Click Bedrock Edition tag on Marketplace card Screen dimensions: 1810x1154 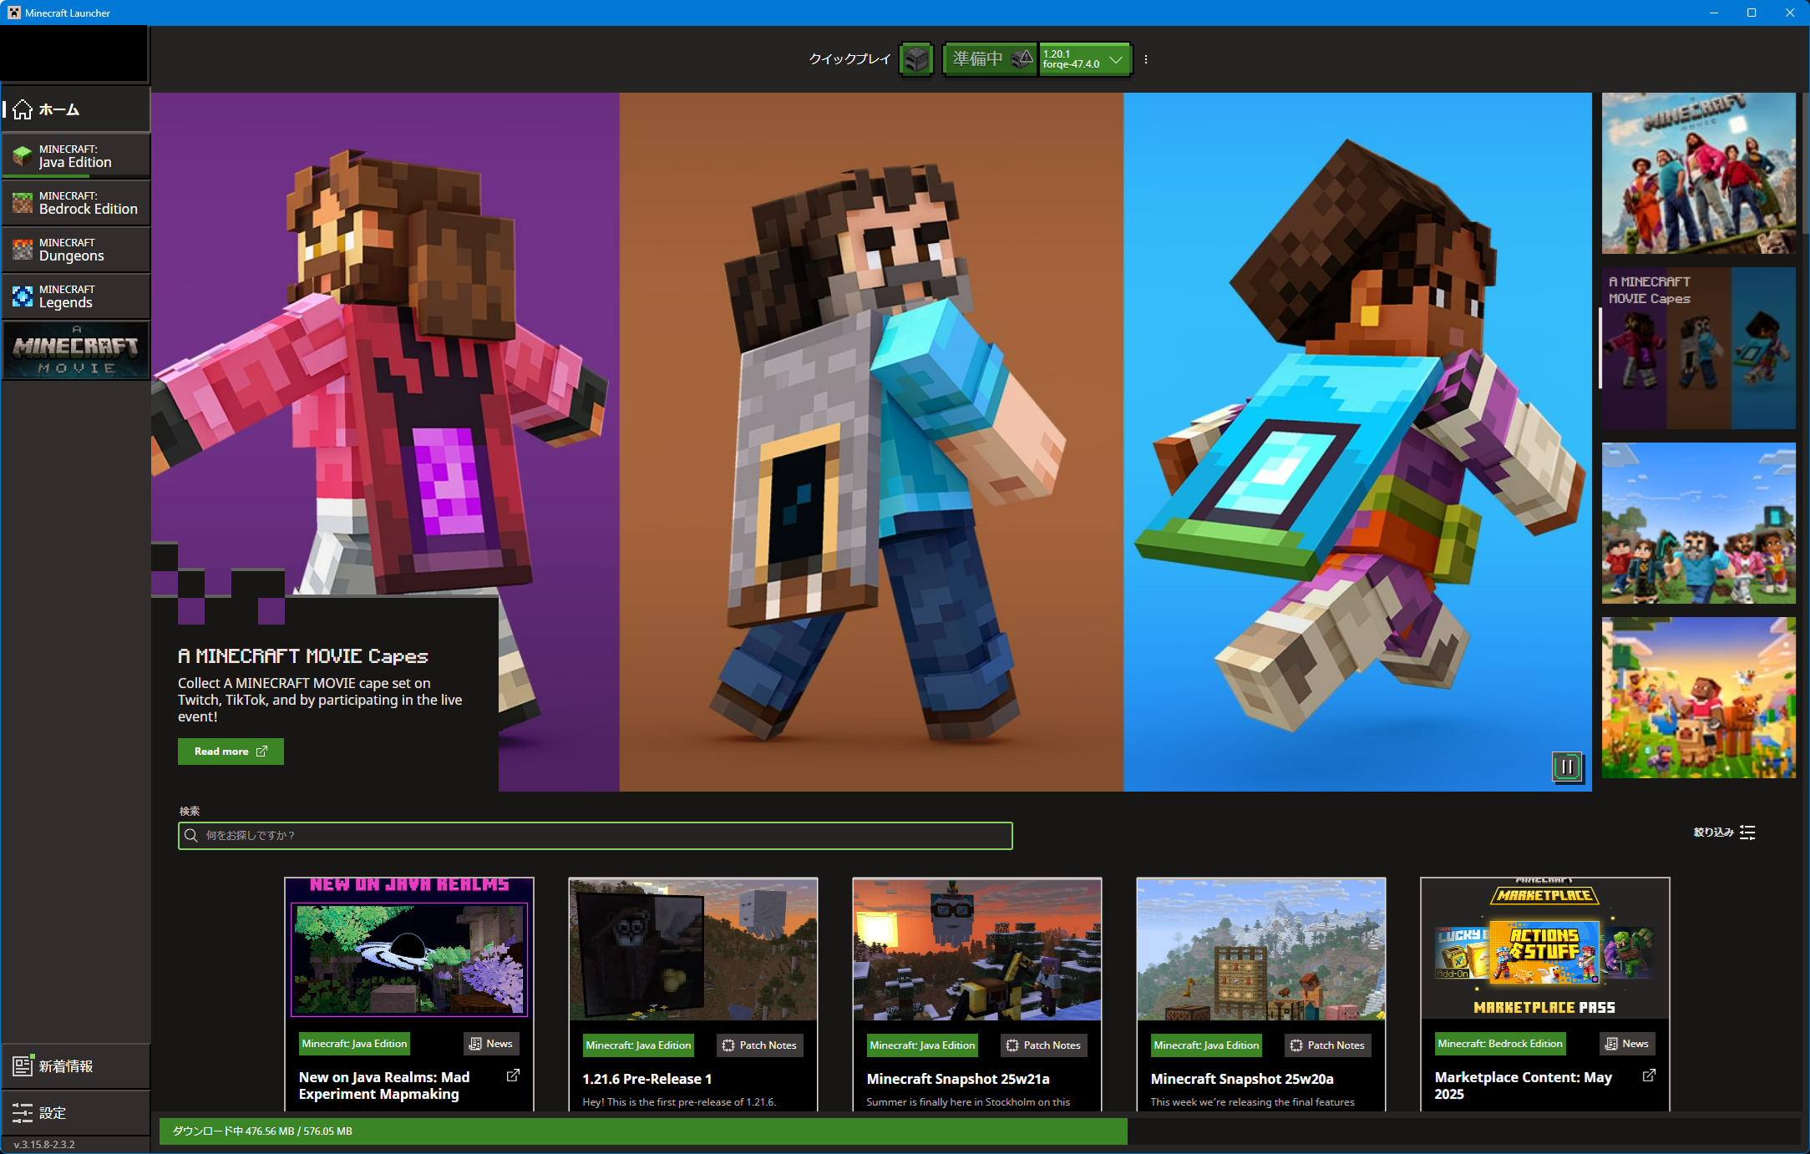pyautogui.click(x=1500, y=1044)
